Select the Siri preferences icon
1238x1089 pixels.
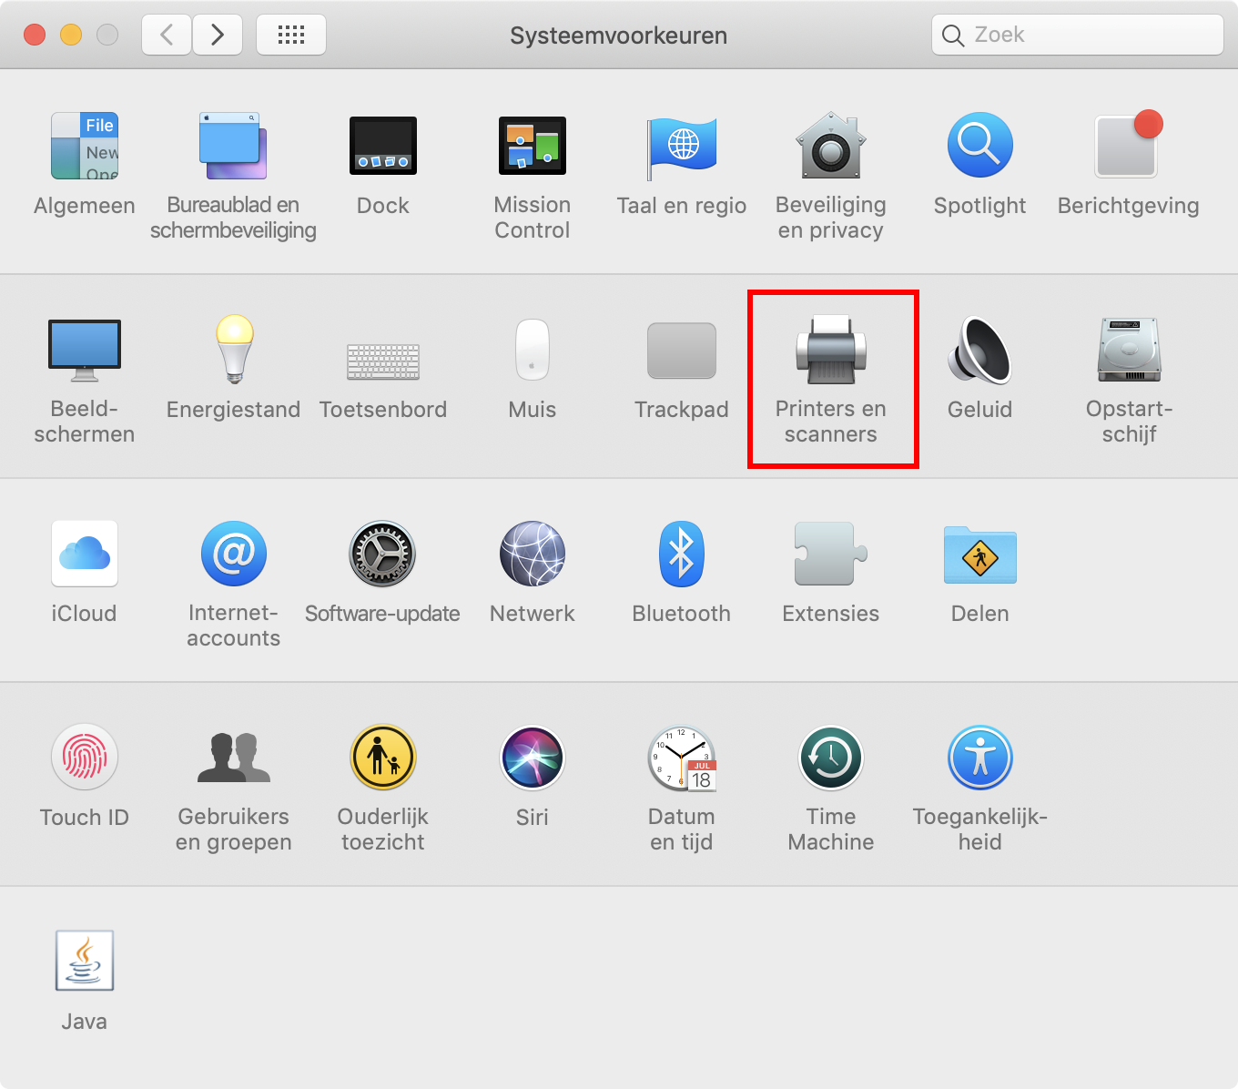(532, 758)
